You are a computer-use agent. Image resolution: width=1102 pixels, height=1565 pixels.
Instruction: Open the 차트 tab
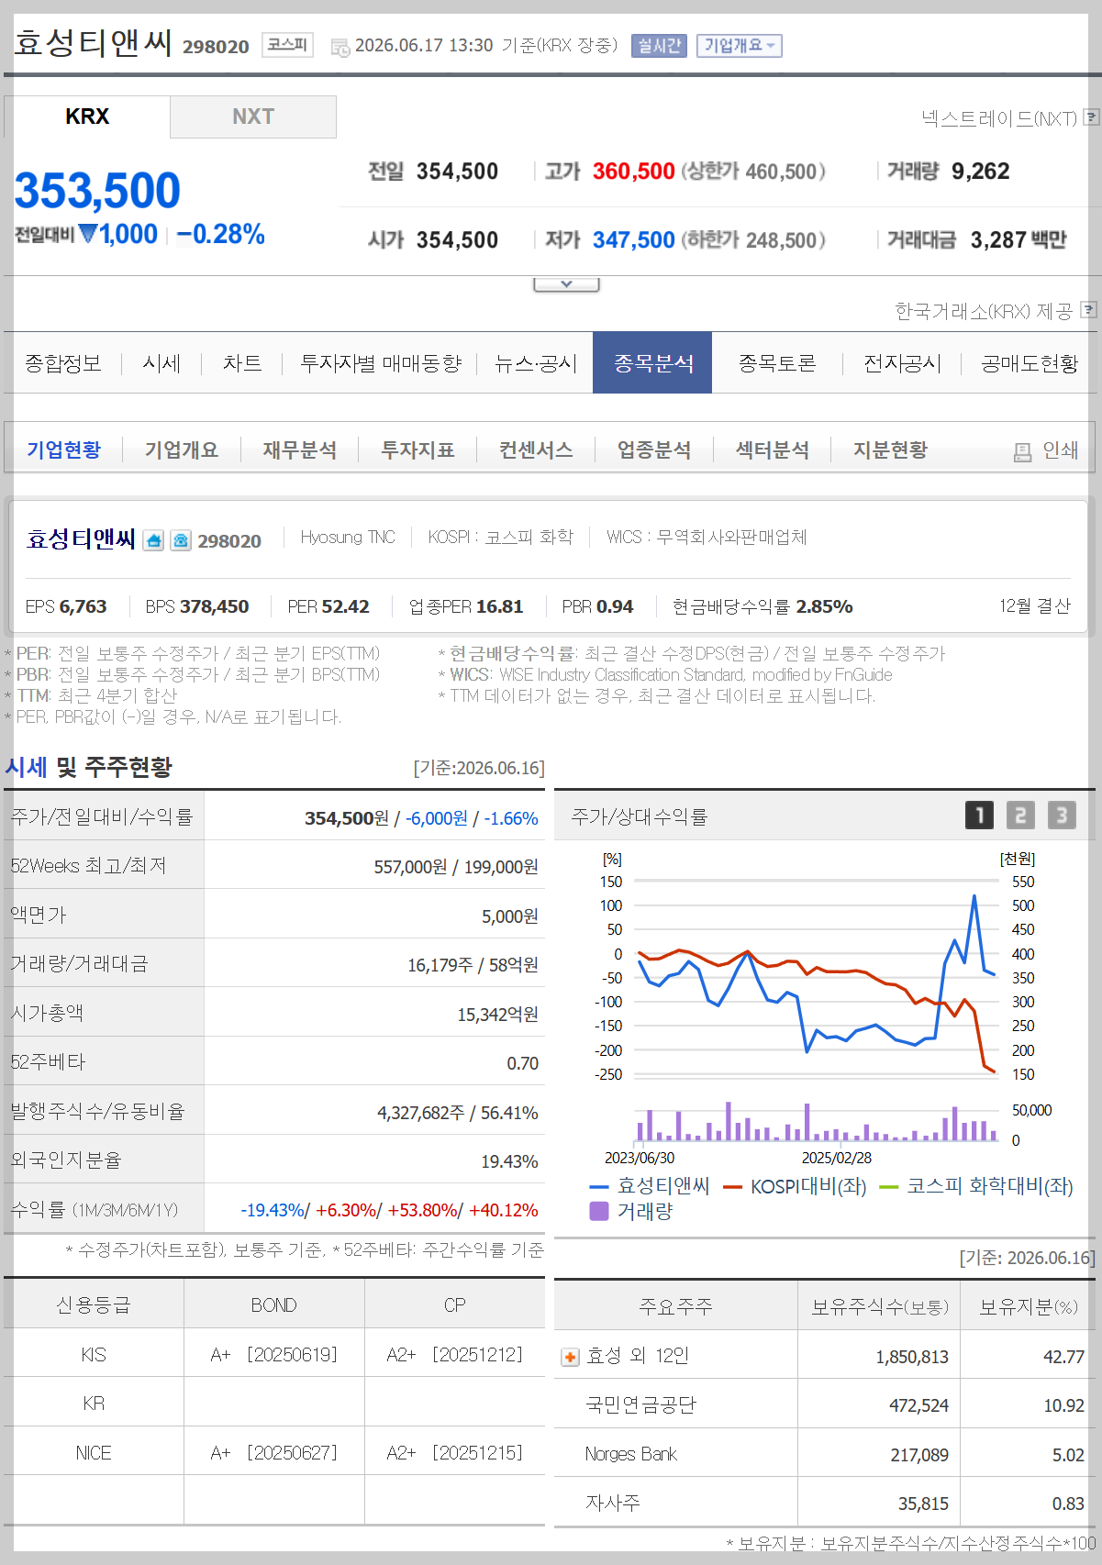[x=242, y=363]
